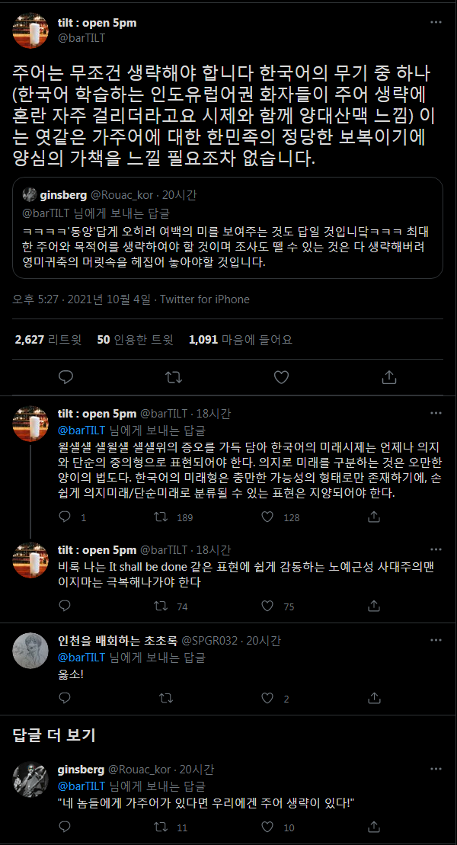
Task: Retweet the last ginsberg reply with 11 retweets
Action: (161, 827)
